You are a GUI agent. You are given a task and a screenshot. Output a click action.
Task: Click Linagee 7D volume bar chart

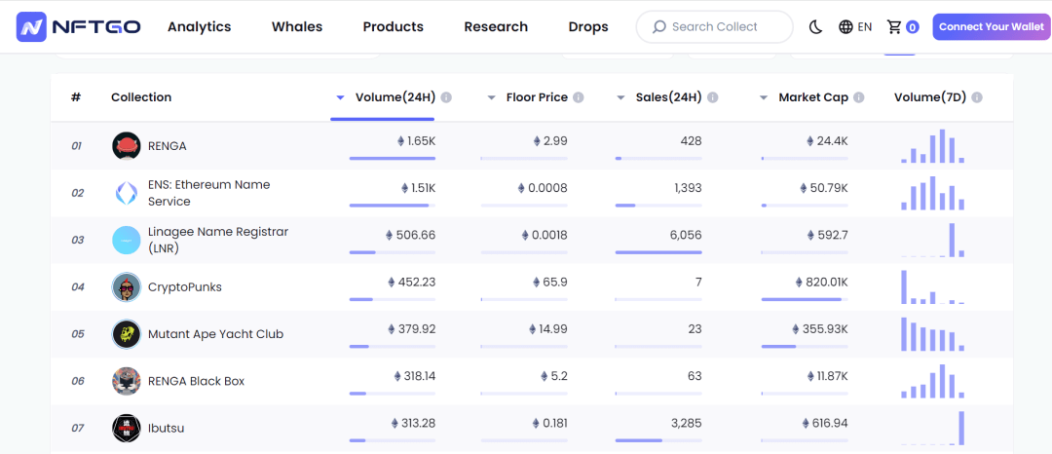click(932, 240)
